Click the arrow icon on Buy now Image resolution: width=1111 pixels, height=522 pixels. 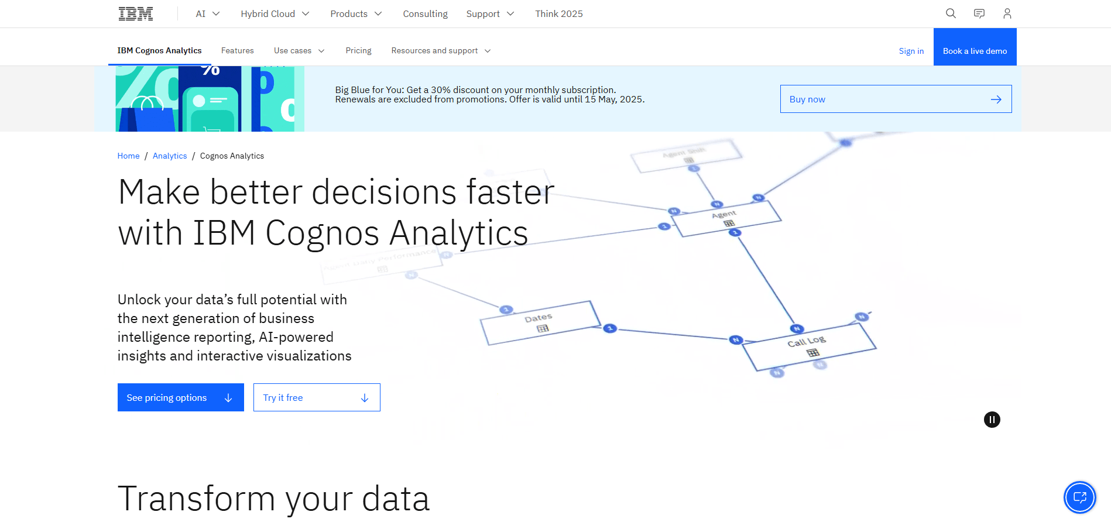[996, 99]
